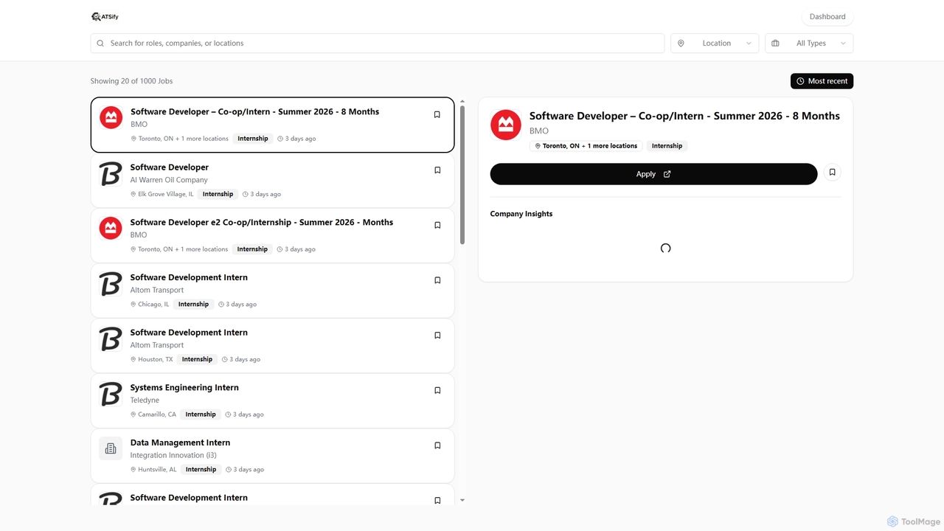
Task: Click Elk Grove Village, IL location text
Action: point(166,194)
